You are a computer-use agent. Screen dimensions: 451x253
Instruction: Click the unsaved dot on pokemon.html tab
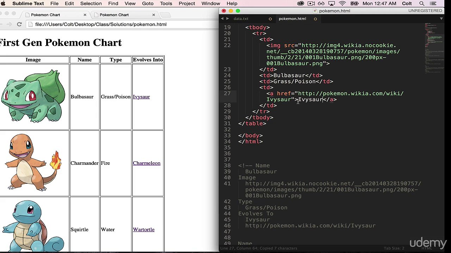coord(315,19)
